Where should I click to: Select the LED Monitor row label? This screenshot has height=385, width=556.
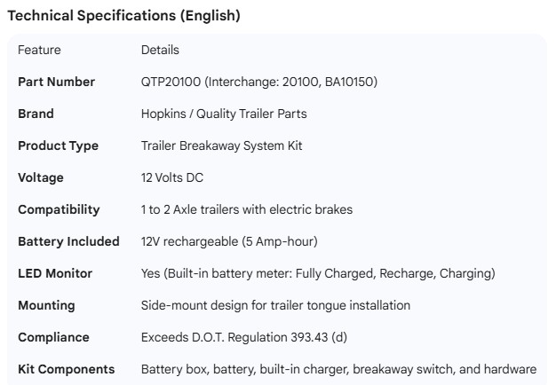point(55,273)
